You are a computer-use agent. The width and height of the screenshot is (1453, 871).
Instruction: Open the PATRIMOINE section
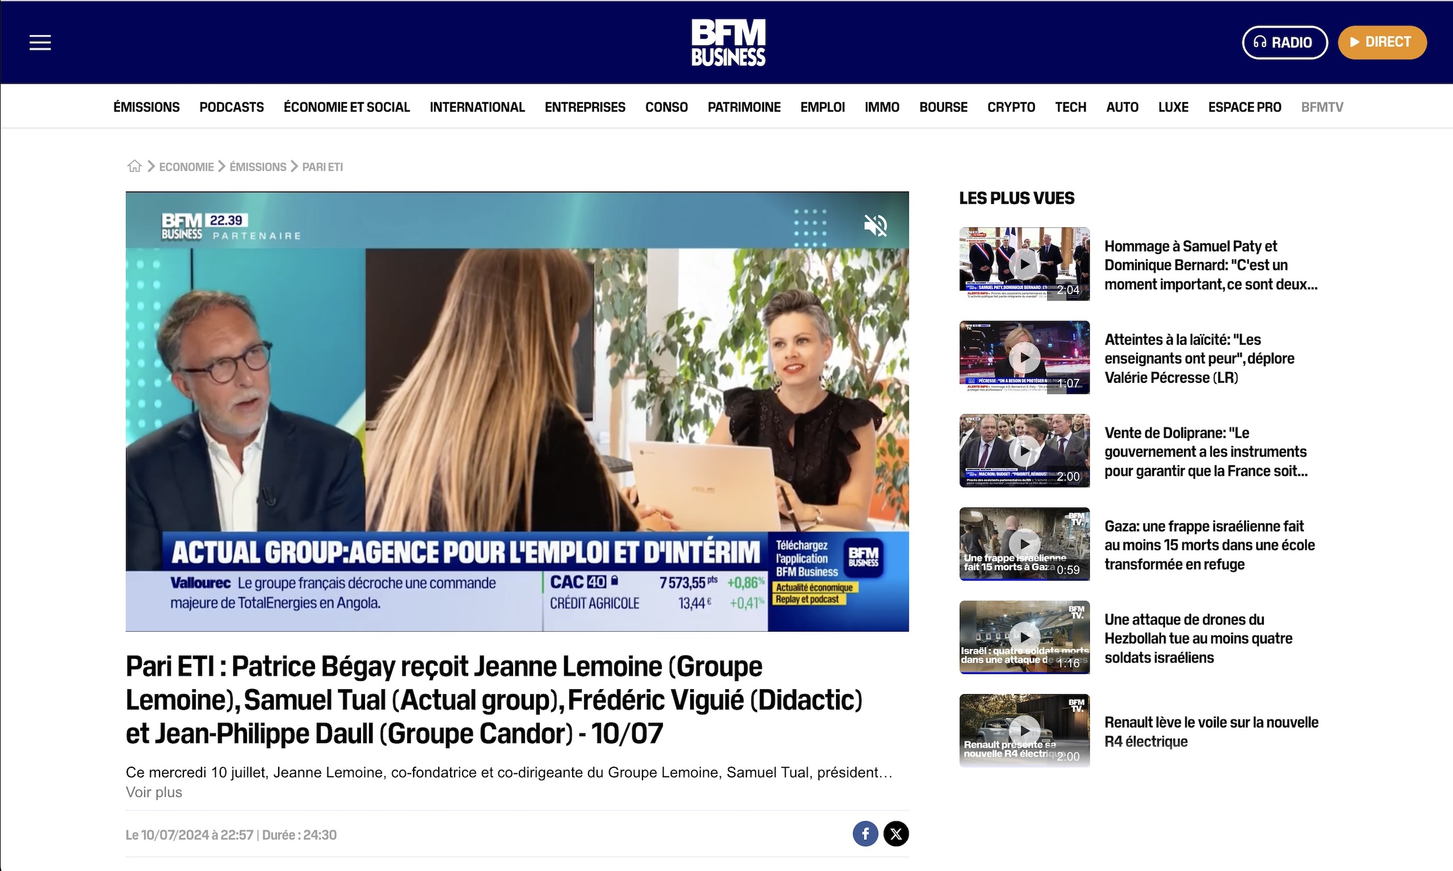pos(744,107)
